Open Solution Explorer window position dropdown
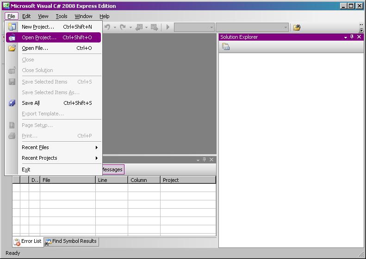 (346, 37)
